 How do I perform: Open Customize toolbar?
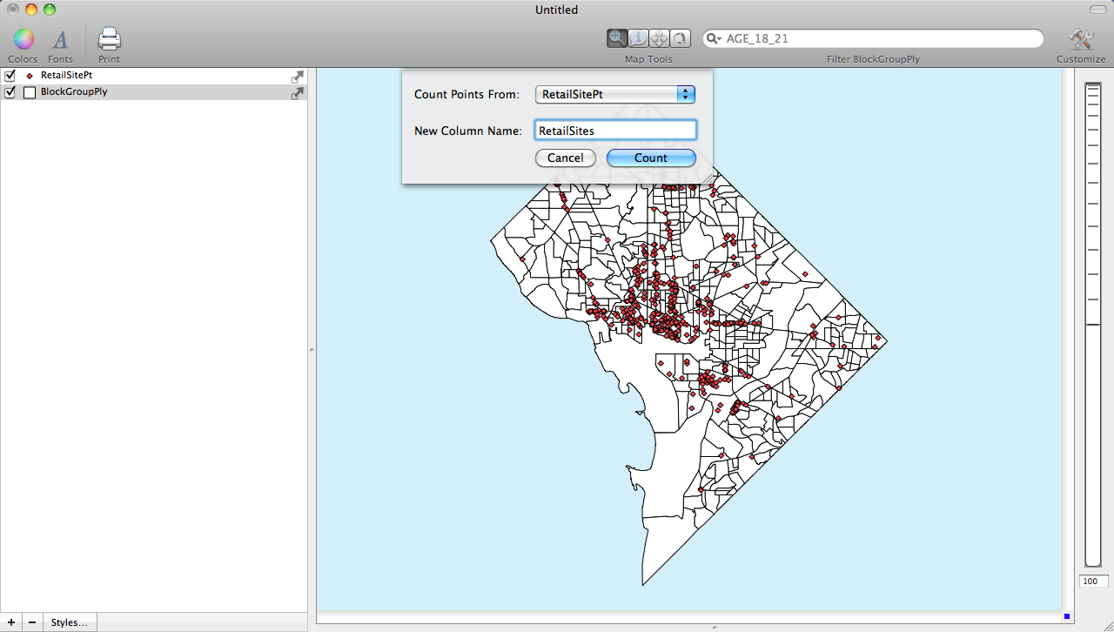coord(1080,39)
